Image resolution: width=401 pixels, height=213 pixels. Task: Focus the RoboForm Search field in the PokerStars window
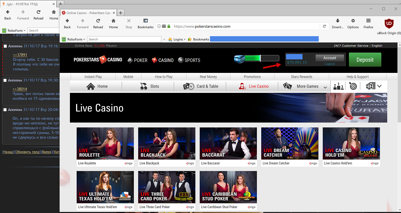[124, 39]
